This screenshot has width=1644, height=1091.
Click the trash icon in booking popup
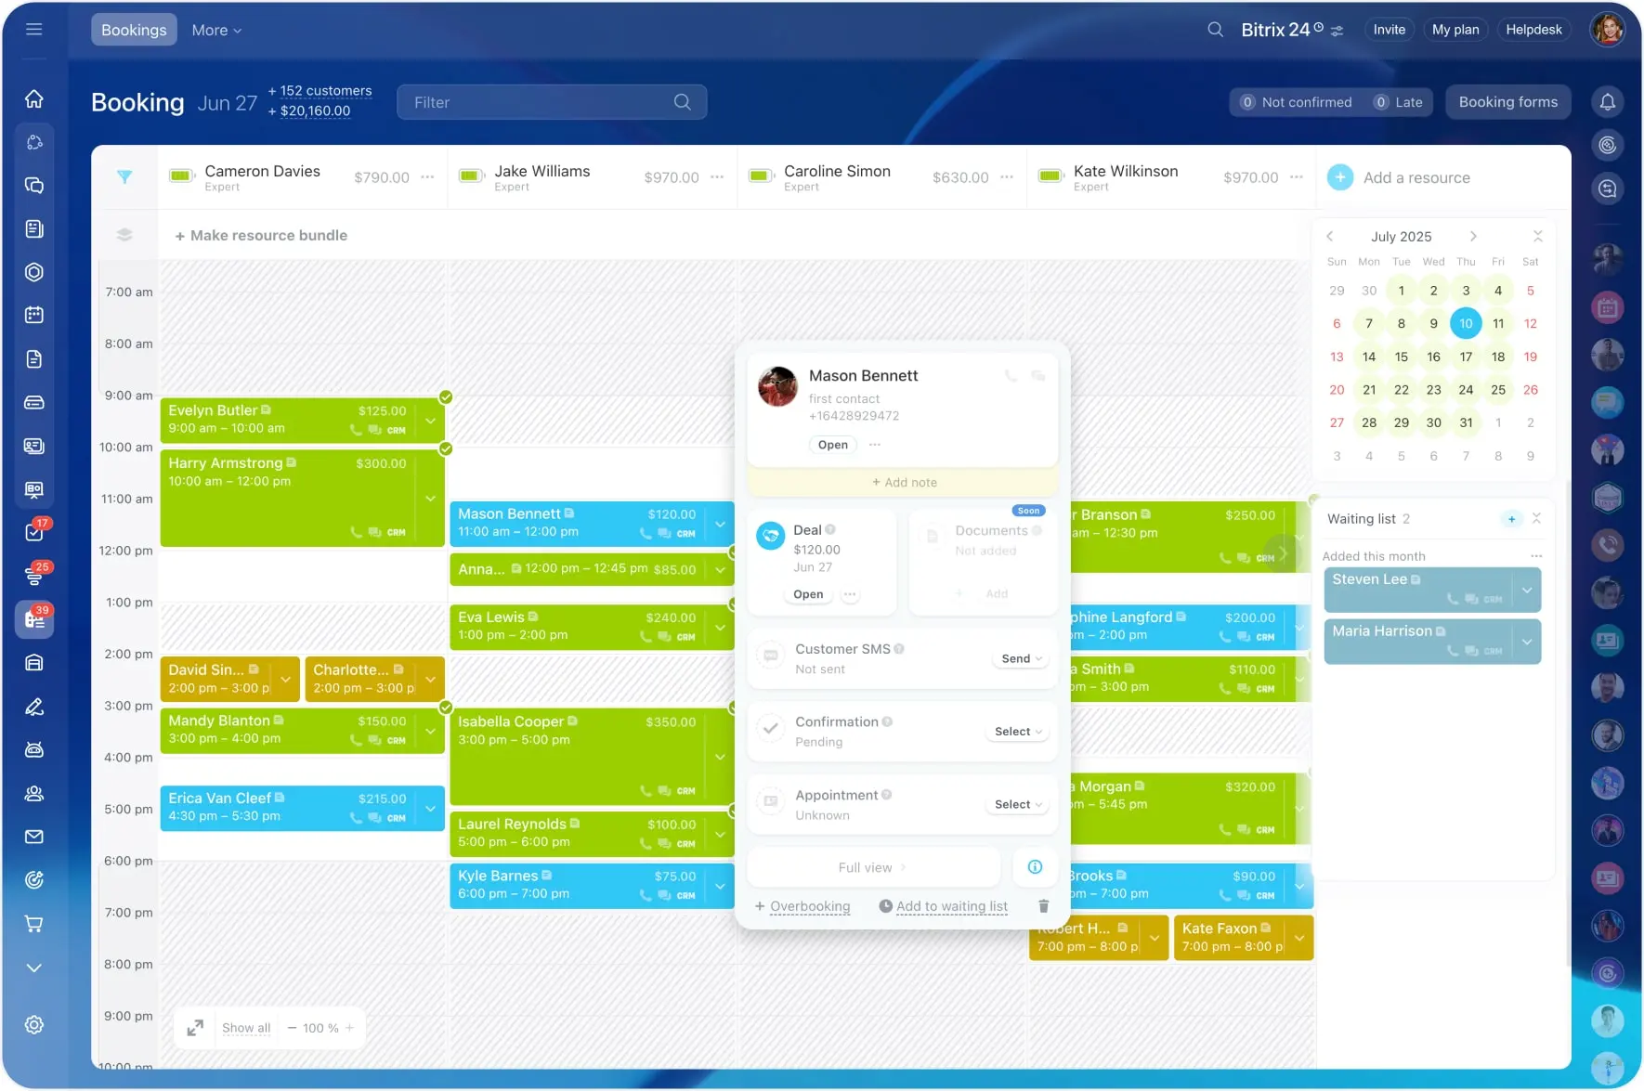(1043, 906)
